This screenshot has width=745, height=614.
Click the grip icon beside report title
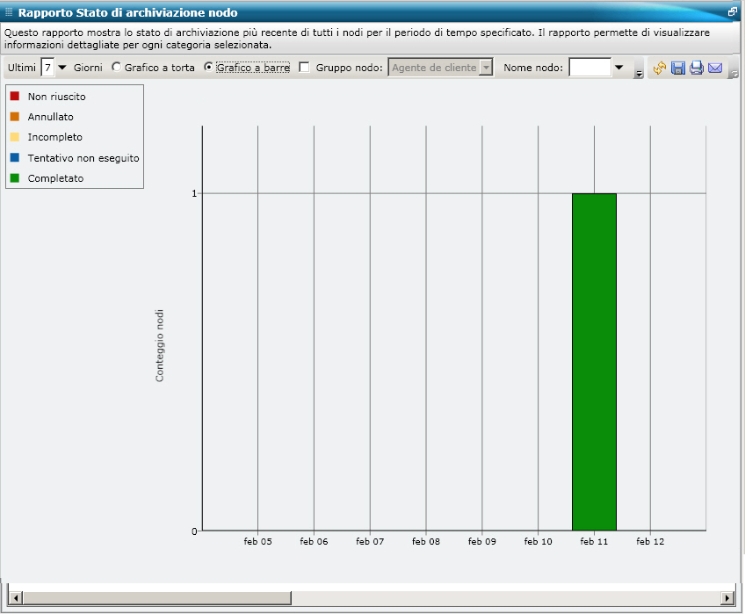[x=9, y=12]
